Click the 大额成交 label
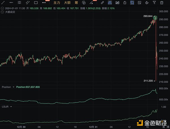 (10, 12)
